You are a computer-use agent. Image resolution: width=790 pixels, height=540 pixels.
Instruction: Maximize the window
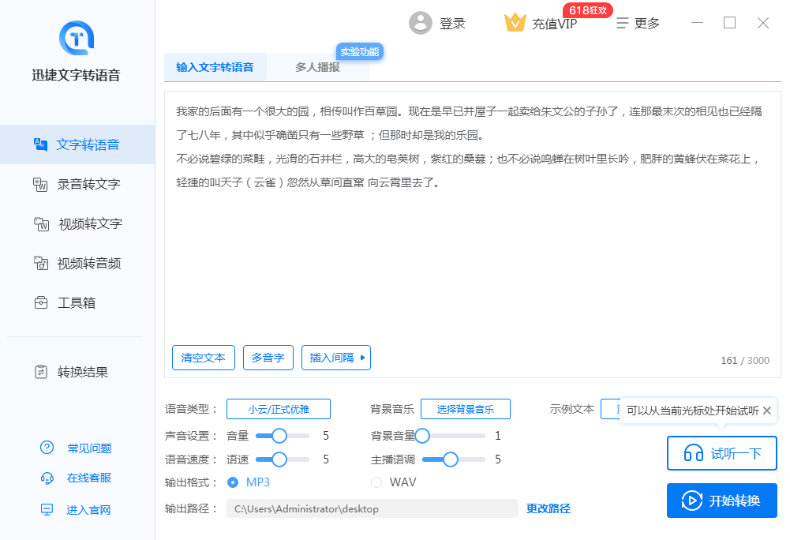(x=729, y=23)
